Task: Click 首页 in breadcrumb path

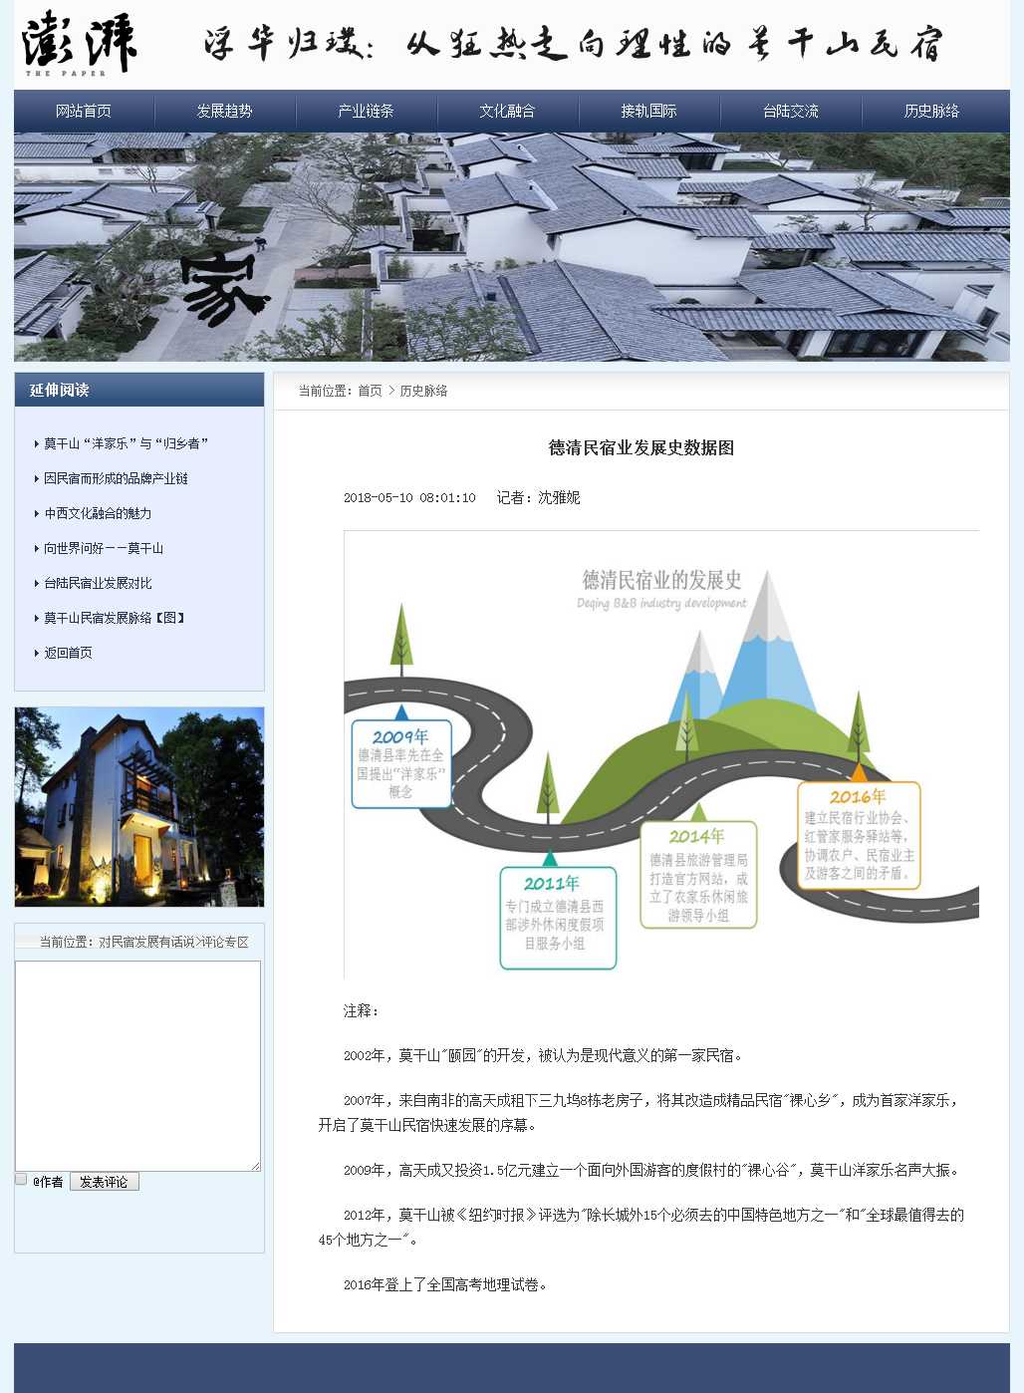Action: pos(370,392)
